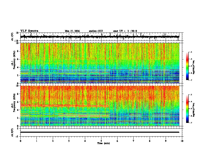
Task: Click the "6" kHz tick on ch.1 frequency axis
Action: pos(18,59)
